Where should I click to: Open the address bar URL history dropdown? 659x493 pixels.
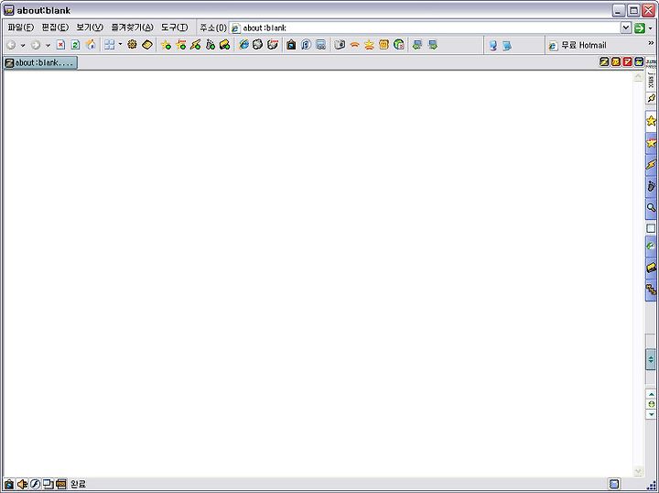(x=626, y=27)
